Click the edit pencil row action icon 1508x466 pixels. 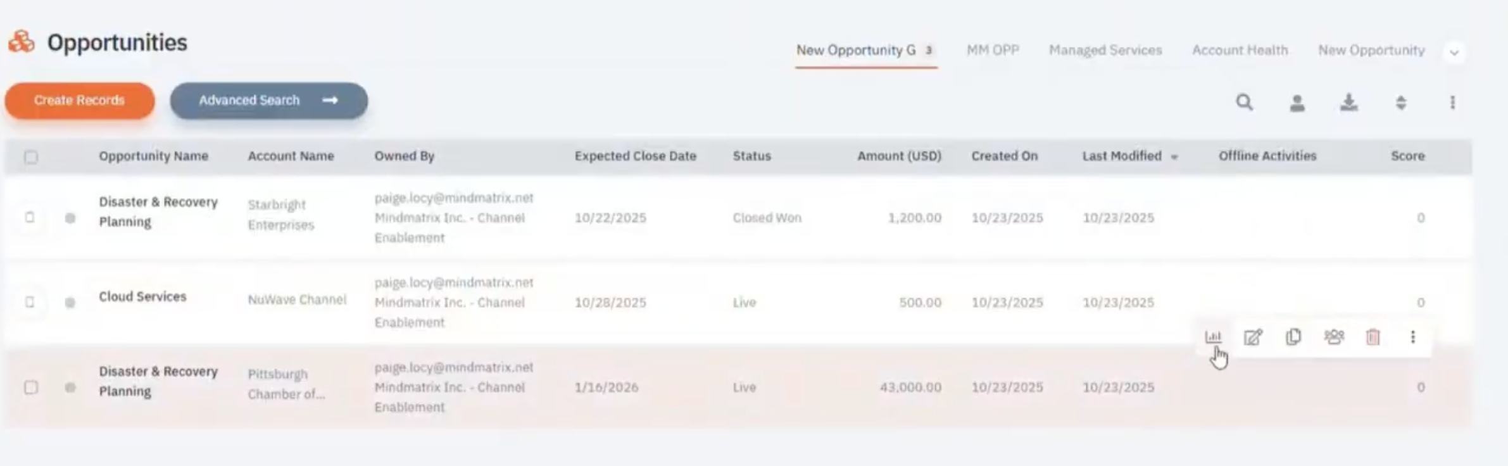click(1253, 337)
